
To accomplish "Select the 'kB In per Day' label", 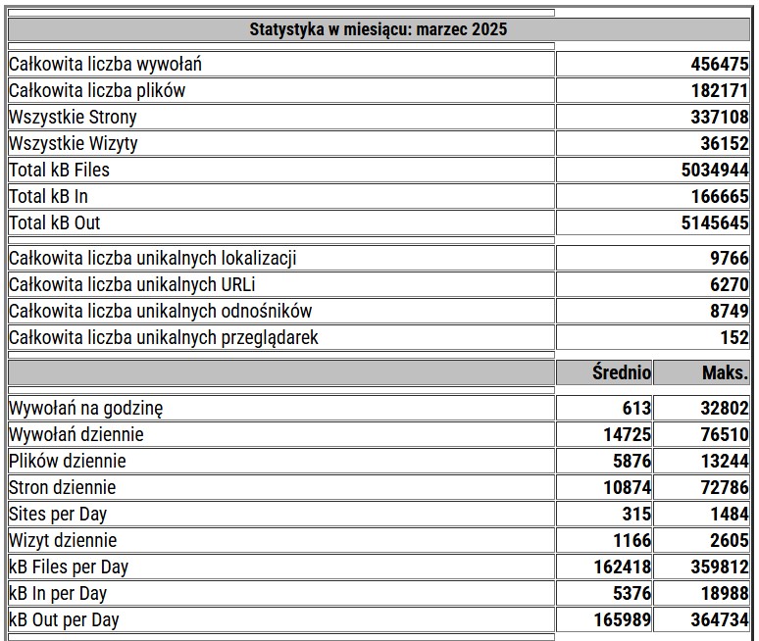I will pyautogui.click(x=58, y=593).
